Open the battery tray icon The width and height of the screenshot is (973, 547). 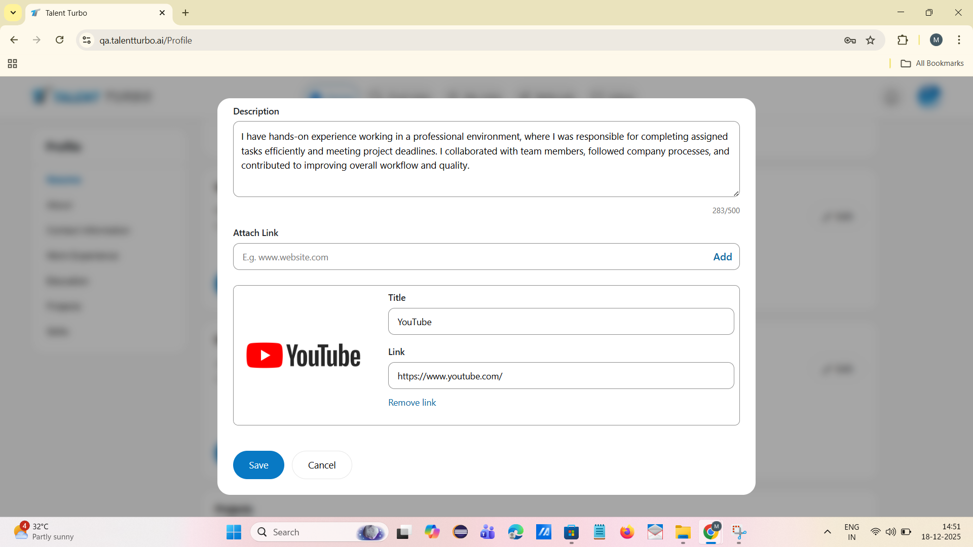[x=906, y=532]
